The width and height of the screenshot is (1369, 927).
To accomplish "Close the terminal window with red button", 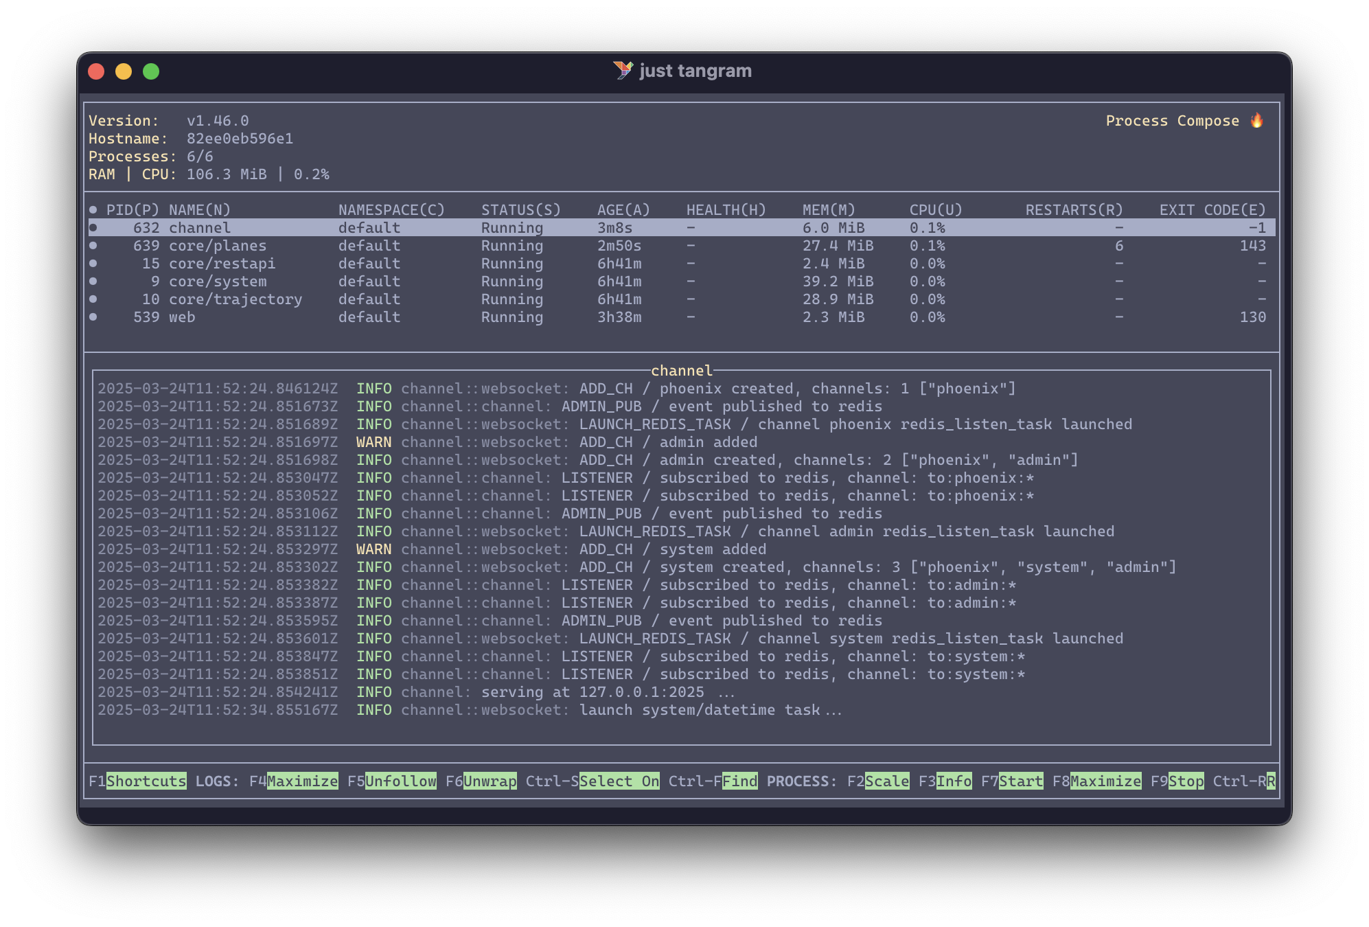I will pyautogui.click(x=96, y=71).
